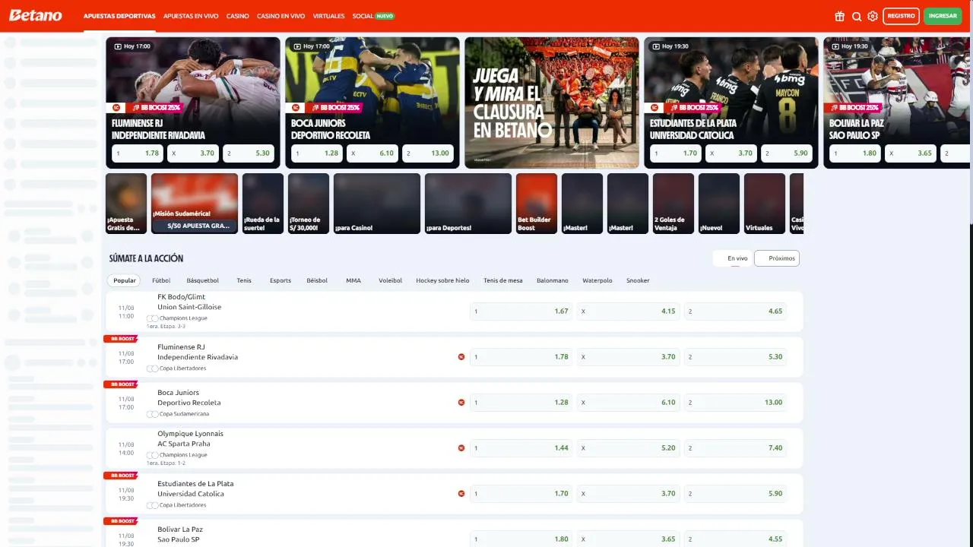Select the MMA filter
Viewport: 973px width, 547px height.
[353, 280]
